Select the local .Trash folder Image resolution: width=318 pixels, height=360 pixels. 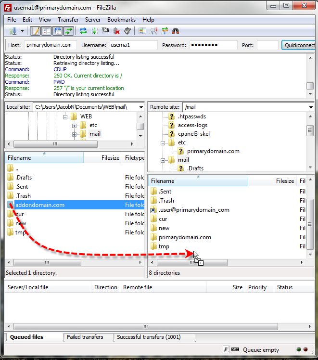pyautogui.click(x=75, y=196)
